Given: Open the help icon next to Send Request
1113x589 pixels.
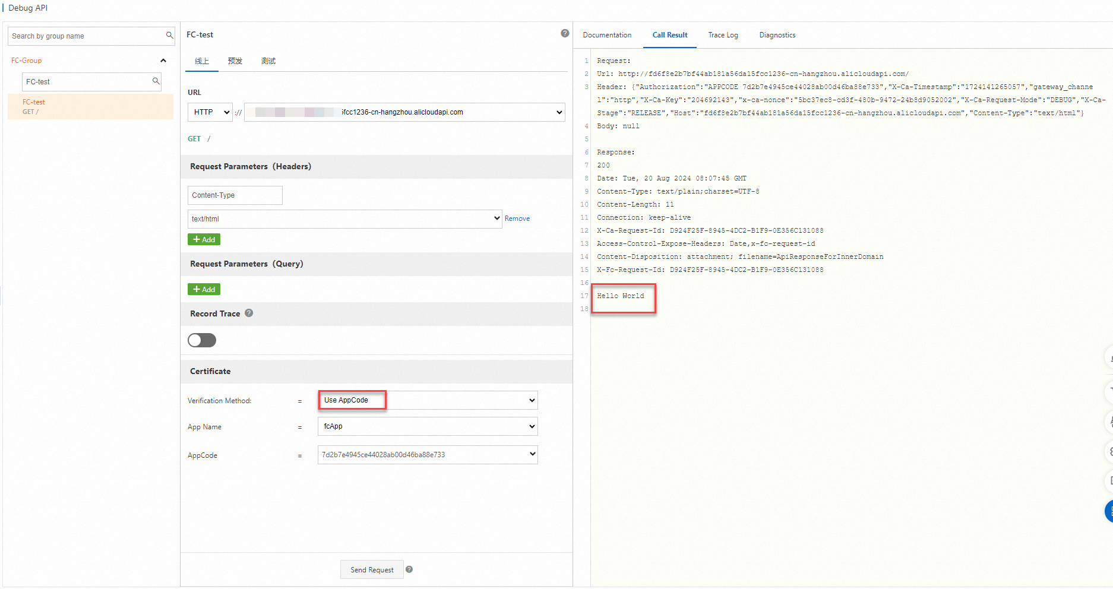Looking at the screenshot, I should click(409, 569).
